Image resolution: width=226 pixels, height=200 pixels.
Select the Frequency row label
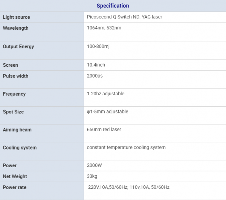(14, 94)
